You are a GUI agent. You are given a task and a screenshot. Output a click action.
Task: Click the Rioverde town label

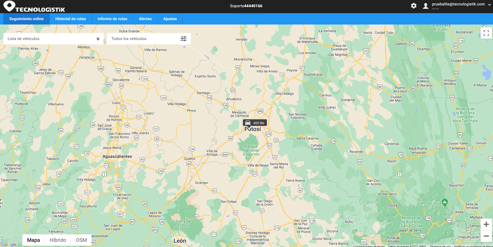(356, 152)
